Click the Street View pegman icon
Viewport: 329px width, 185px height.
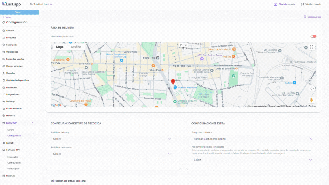(312, 100)
